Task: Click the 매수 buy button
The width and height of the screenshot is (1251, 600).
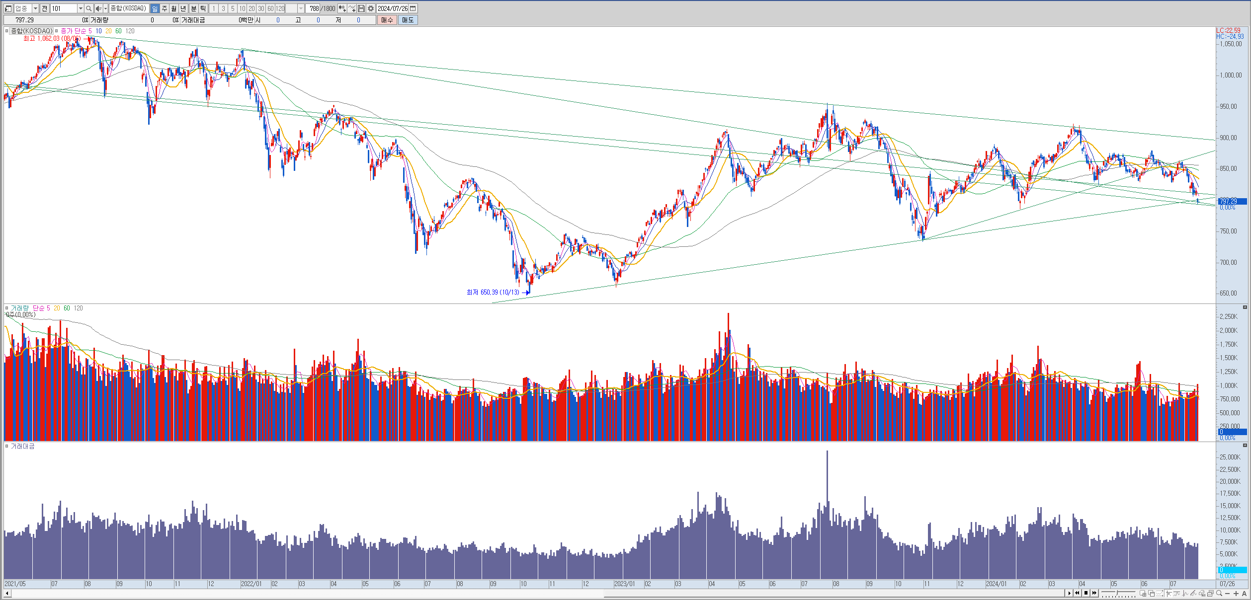Action: [x=387, y=20]
